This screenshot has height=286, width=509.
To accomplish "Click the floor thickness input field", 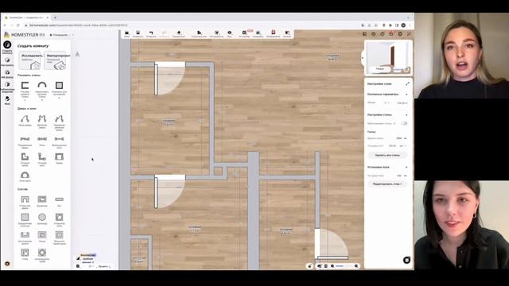I will pos(399,176).
